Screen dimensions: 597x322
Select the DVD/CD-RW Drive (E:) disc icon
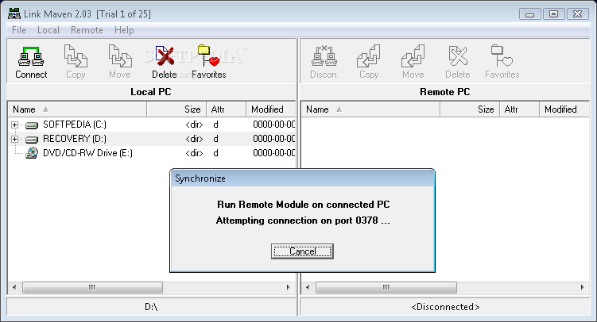(x=32, y=153)
